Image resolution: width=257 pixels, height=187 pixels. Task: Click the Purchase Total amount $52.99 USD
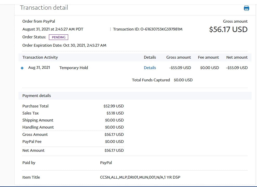[114, 106]
